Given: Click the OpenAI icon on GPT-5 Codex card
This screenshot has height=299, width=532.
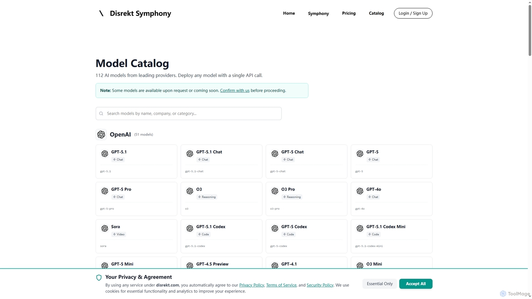Looking at the screenshot, I should 275,228.
